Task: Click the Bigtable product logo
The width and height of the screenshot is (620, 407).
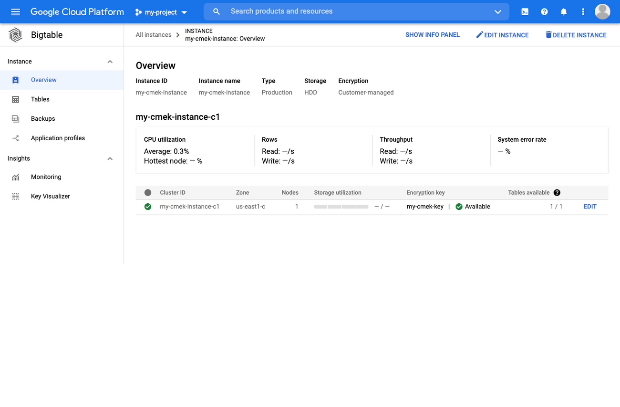Action: (15, 34)
